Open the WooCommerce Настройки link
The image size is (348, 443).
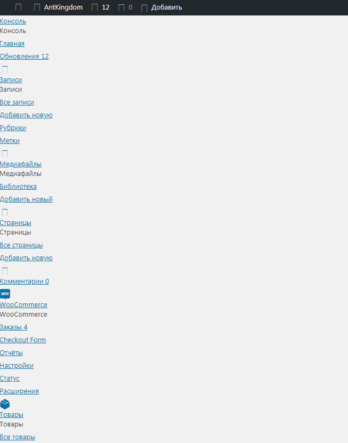17,365
